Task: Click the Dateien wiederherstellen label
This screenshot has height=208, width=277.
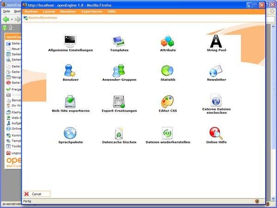Action: [168, 142]
